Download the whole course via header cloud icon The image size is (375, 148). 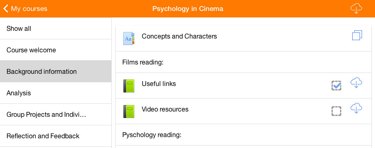[356, 9]
